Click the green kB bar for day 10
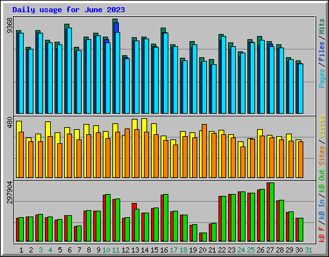 pyautogui.click(x=108, y=218)
